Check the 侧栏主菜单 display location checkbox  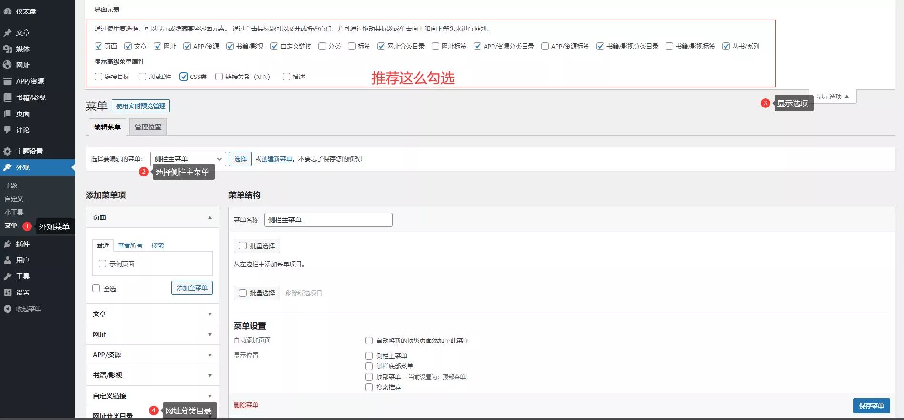pos(369,356)
